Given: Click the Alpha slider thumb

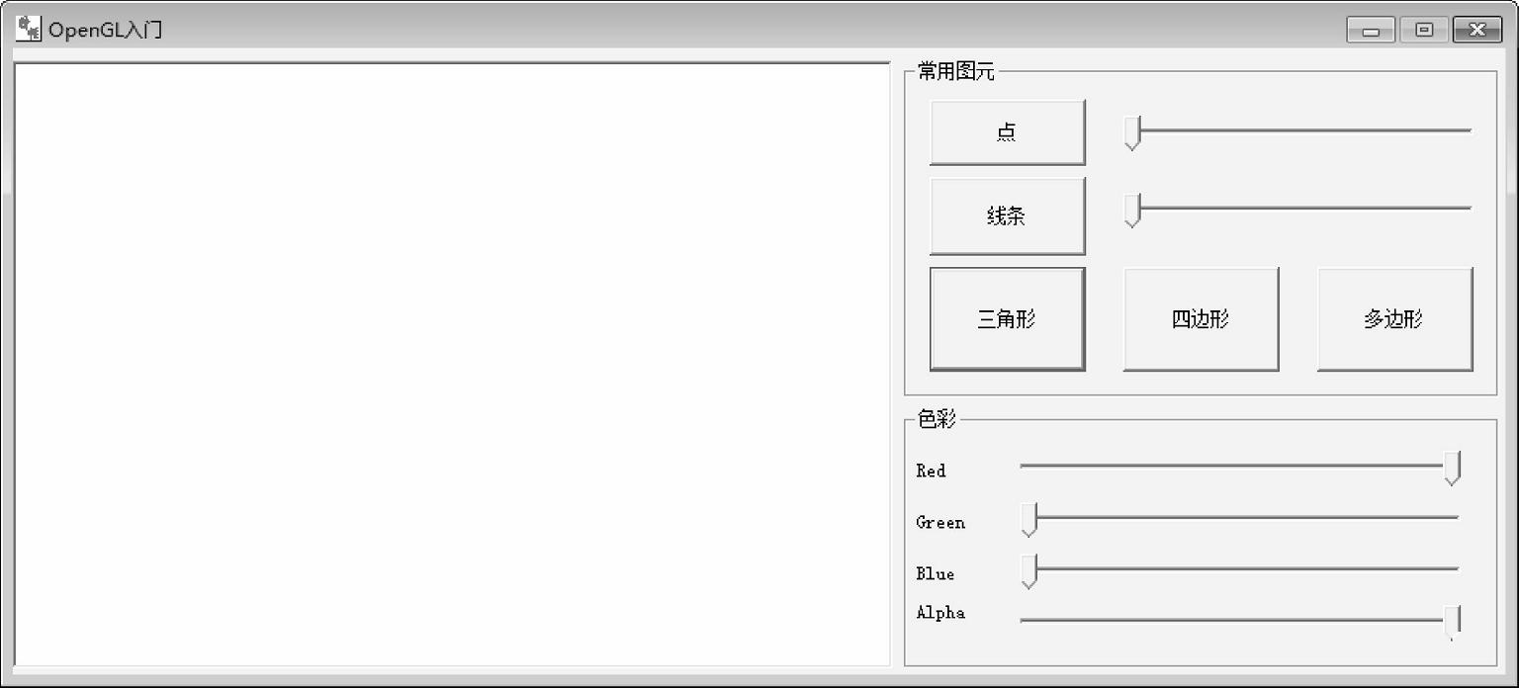Looking at the screenshot, I should pyautogui.click(x=1452, y=623).
